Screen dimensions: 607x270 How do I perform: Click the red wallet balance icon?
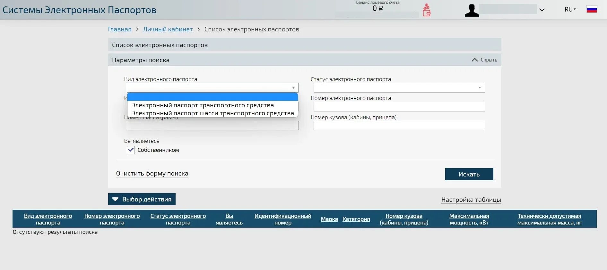(427, 10)
